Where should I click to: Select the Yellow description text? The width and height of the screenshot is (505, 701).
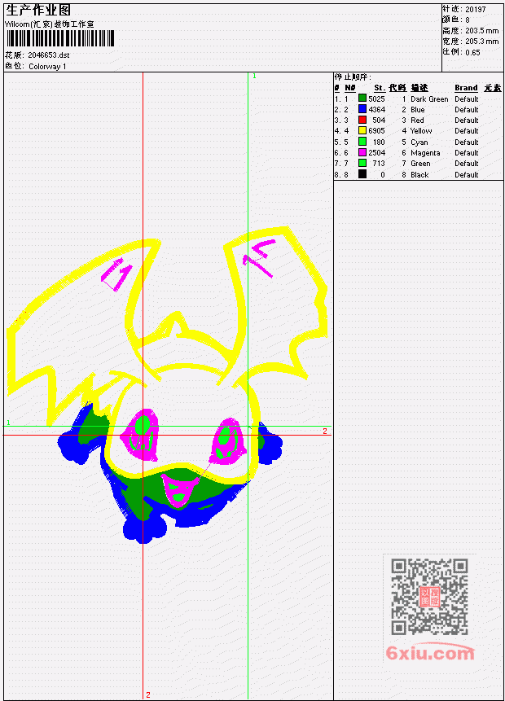[421, 131]
